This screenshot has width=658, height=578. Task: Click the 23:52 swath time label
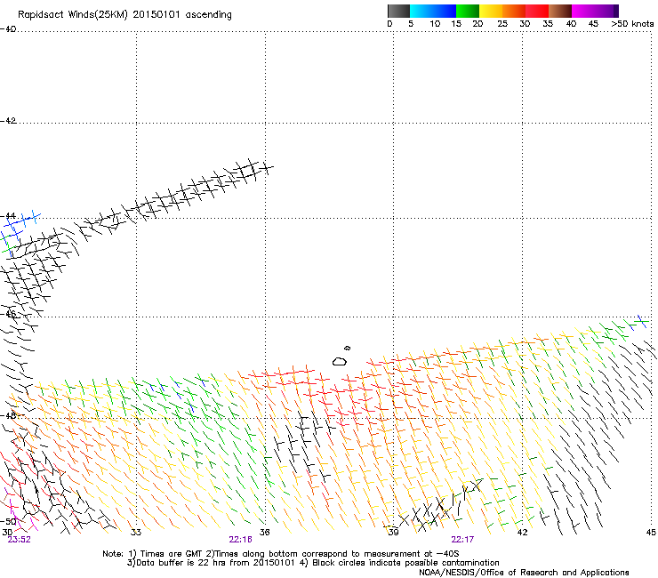pyautogui.click(x=19, y=540)
